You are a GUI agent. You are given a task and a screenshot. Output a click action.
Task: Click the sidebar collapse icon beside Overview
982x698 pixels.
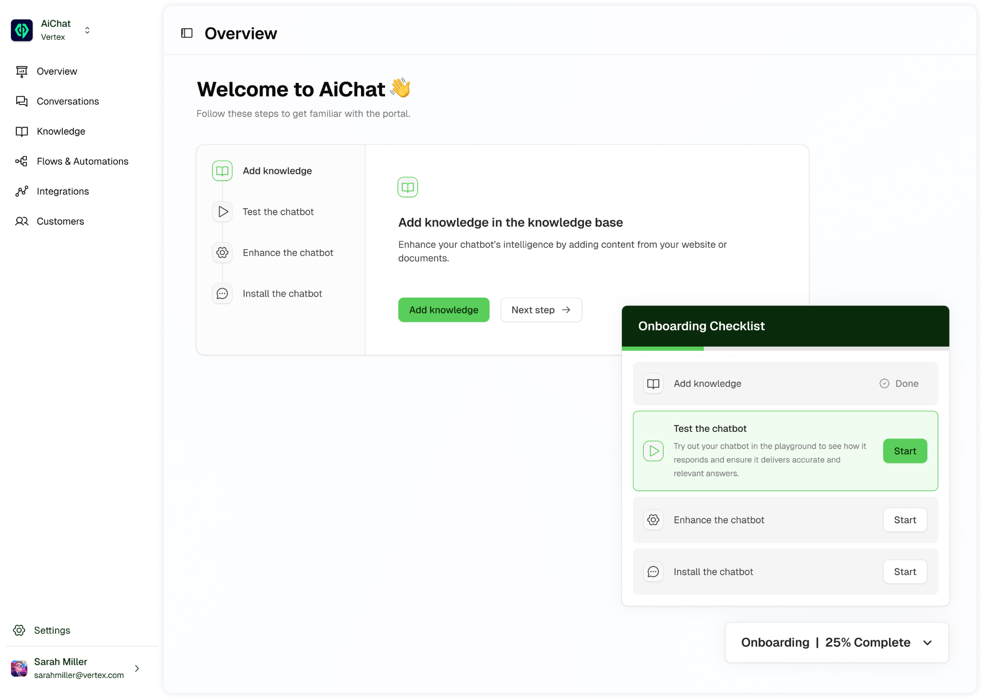coord(187,33)
